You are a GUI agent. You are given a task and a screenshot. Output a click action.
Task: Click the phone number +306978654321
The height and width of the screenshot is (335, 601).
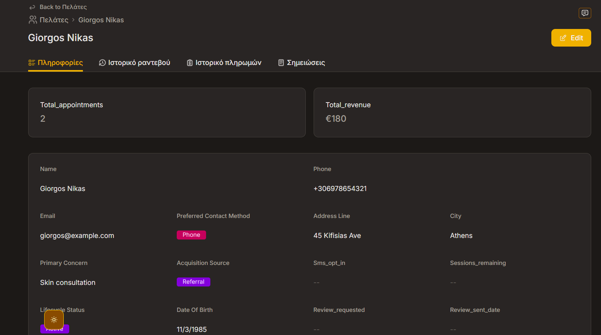click(340, 189)
